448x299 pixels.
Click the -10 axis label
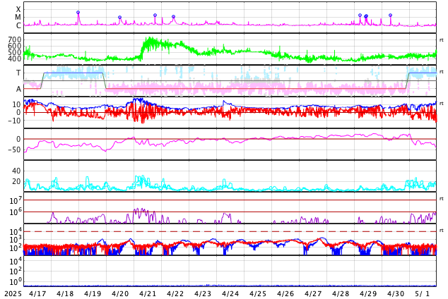point(14,121)
